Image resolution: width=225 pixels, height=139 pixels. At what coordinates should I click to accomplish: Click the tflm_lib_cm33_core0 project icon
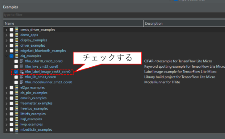pyautogui.click(x=21, y=77)
